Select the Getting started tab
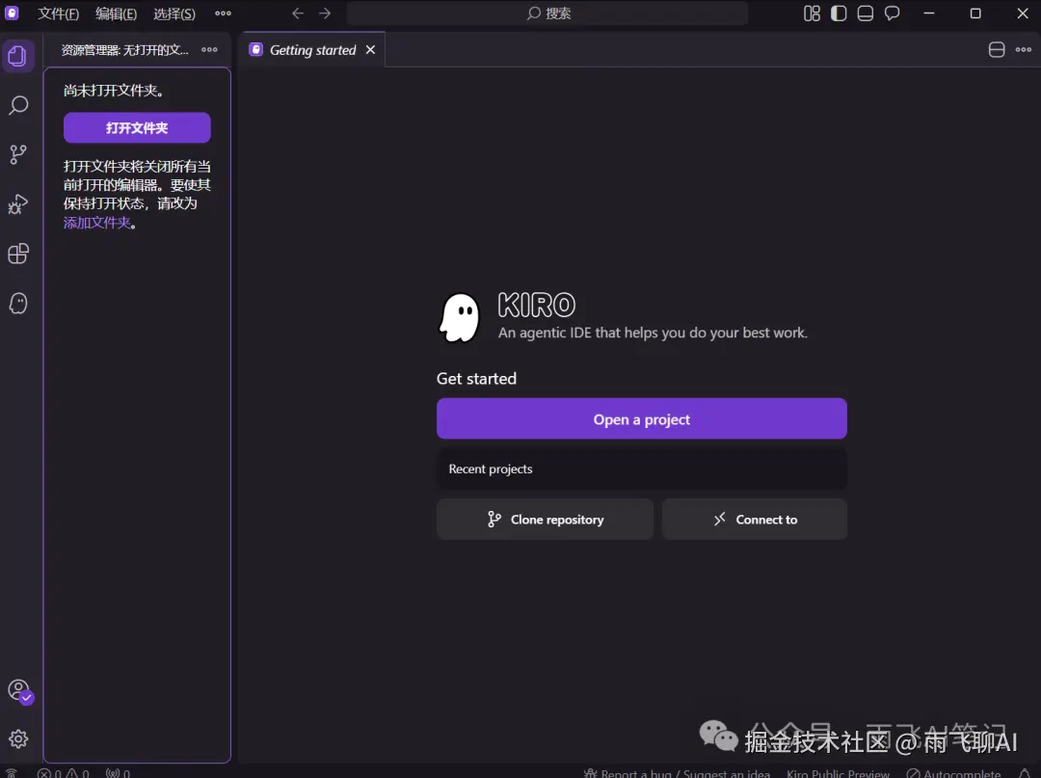This screenshot has height=778, width=1041. 312,50
